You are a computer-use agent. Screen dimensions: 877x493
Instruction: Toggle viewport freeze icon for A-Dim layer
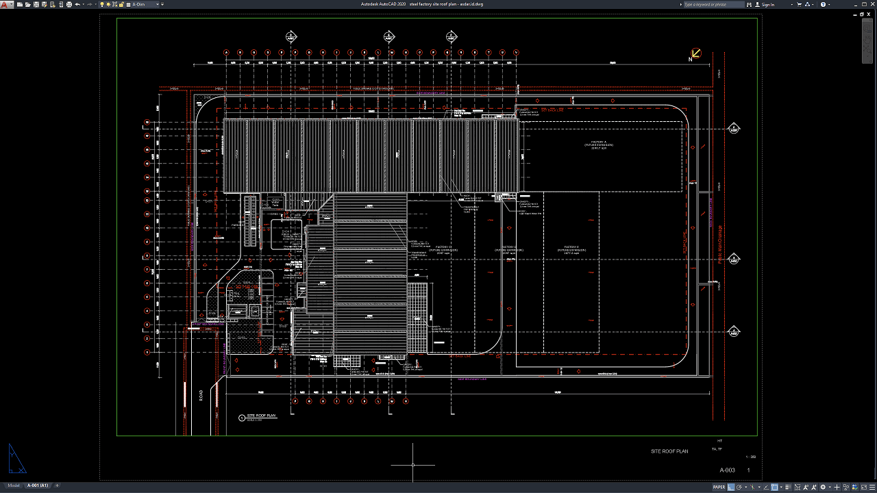[114, 4]
